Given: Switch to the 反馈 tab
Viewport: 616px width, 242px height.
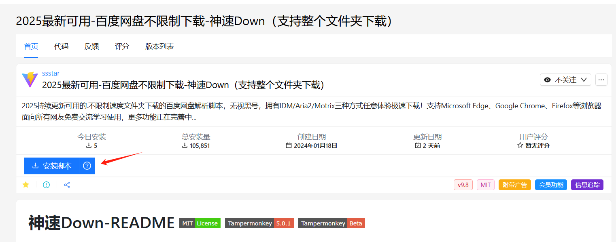Looking at the screenshot, I should click(92, 46).
